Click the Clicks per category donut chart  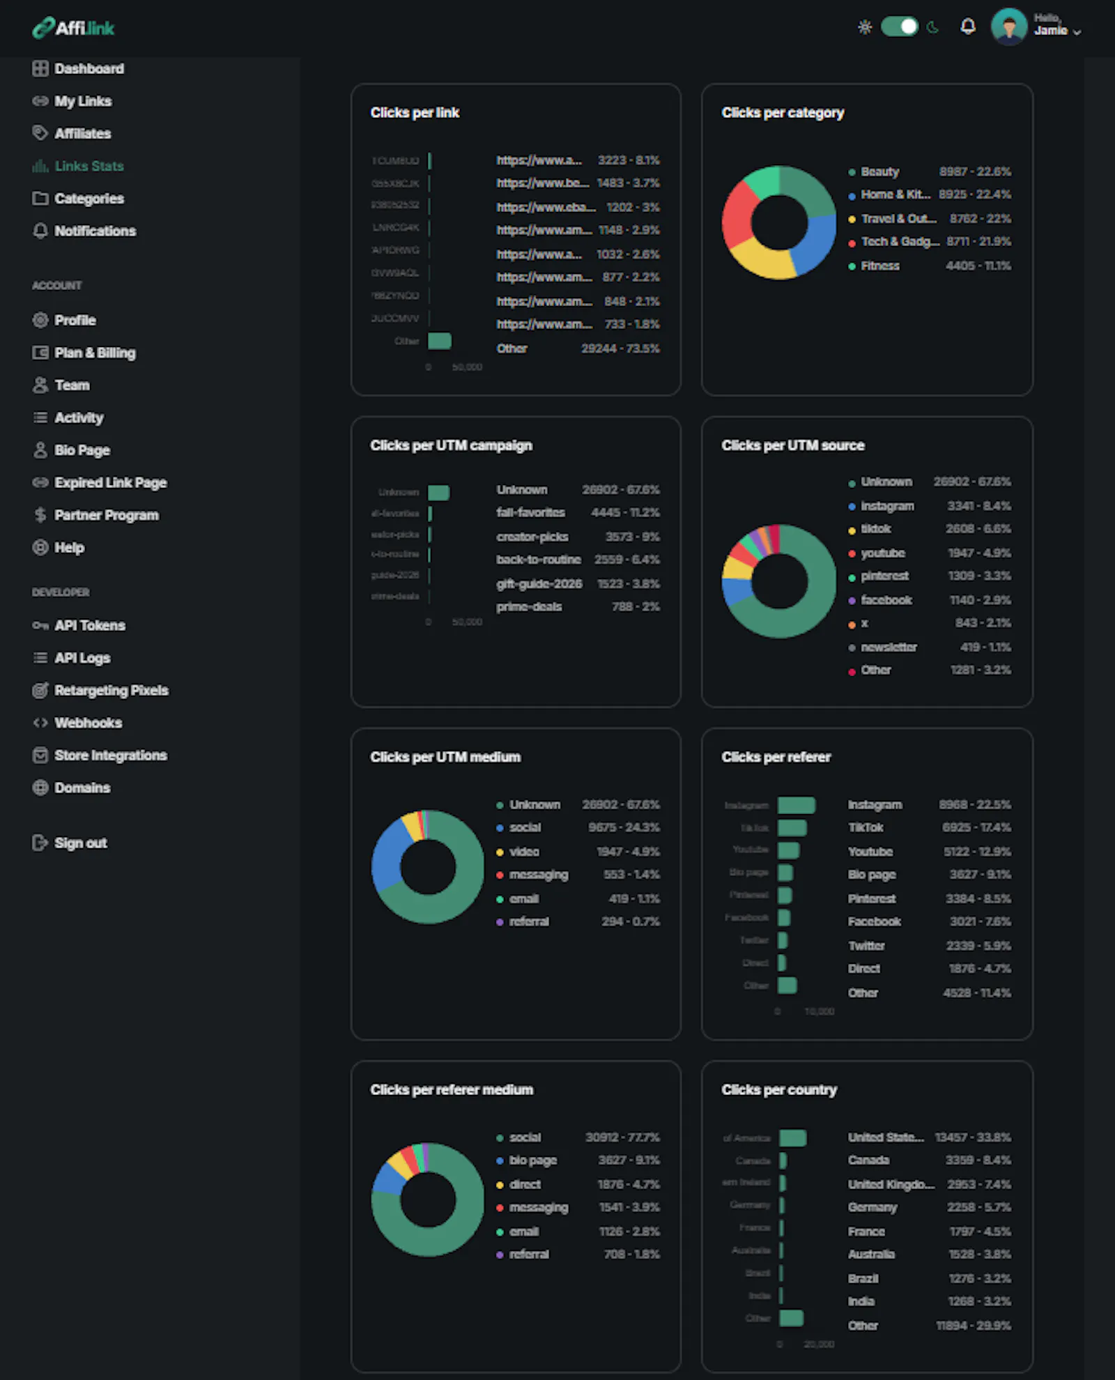[779, 222]
